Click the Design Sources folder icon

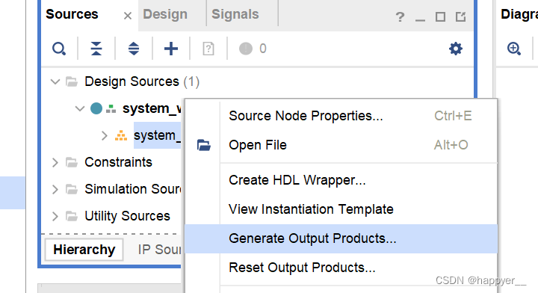(x=72, y=81)
